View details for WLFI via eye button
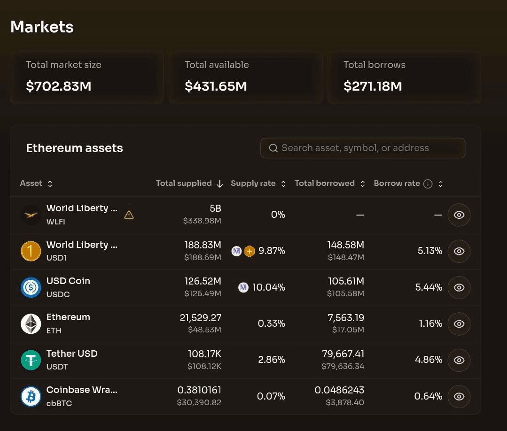The width and height of the screenshot is (507, 431). (459, 215)
